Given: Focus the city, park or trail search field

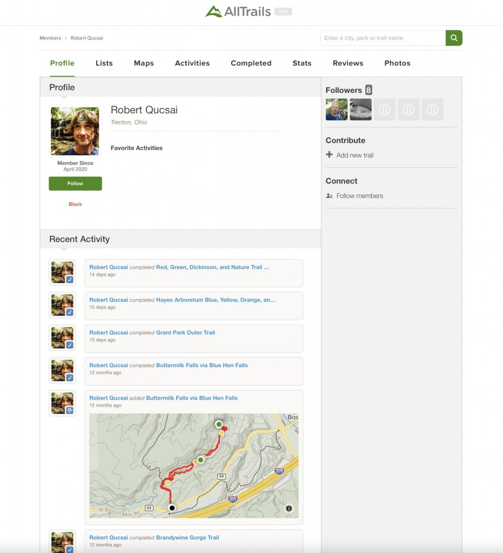Looking at the screenshot, I should tap(383, 38).
